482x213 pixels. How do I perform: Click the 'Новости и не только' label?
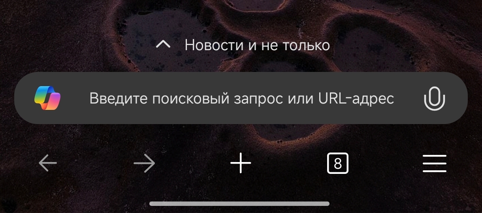(x=257, y=45)
